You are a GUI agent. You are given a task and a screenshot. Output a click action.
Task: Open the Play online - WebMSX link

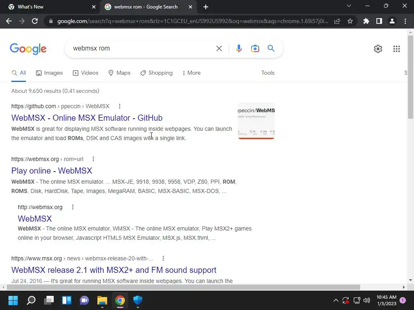52,171
